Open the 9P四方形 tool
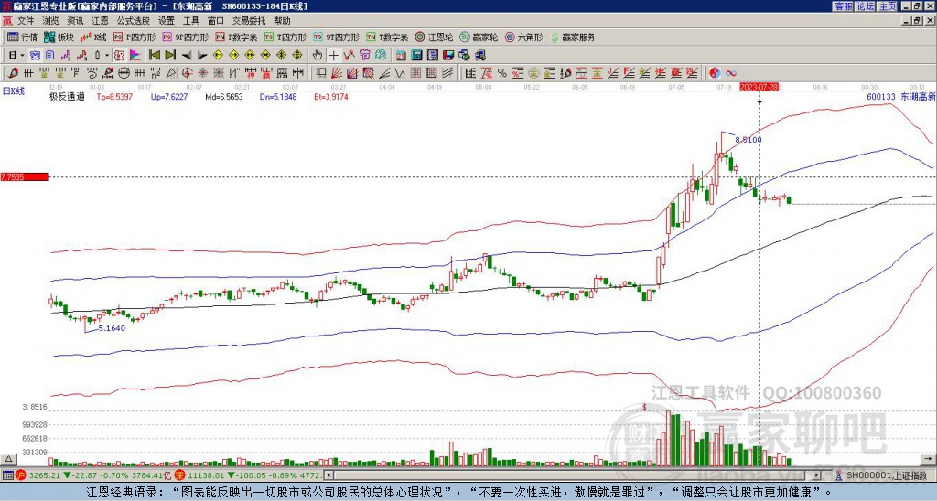 (x=185, y=37)
